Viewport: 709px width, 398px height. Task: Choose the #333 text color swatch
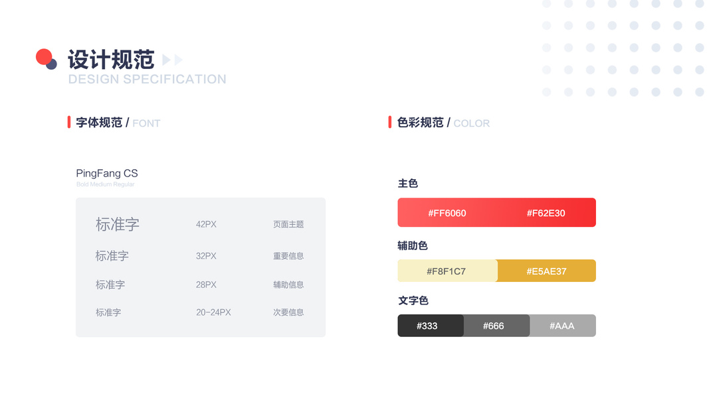pyautogui.click(x=427, y=326)
